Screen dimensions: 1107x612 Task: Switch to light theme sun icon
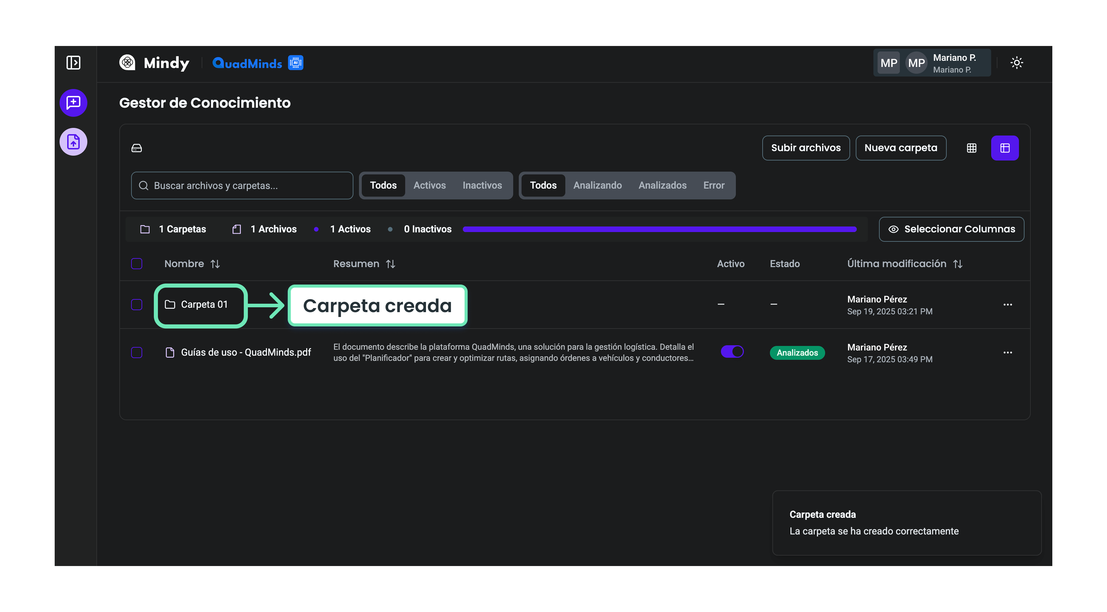[x=1016, y=63]
